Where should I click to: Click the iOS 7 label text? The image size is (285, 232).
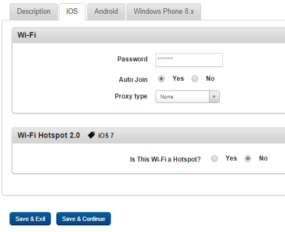(106, 135)
